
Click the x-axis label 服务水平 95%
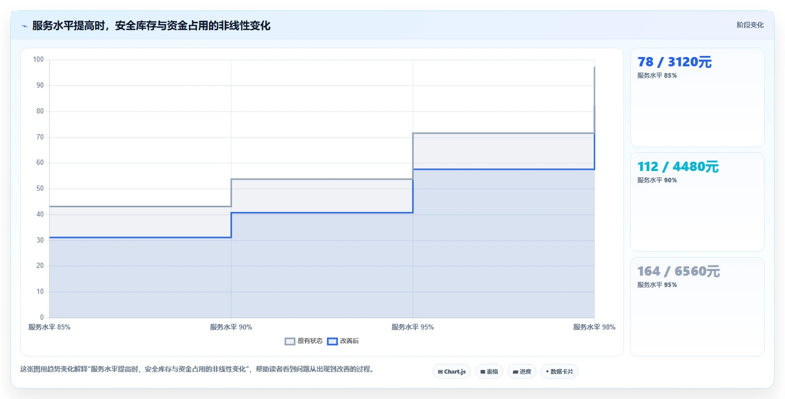(413, 327)
